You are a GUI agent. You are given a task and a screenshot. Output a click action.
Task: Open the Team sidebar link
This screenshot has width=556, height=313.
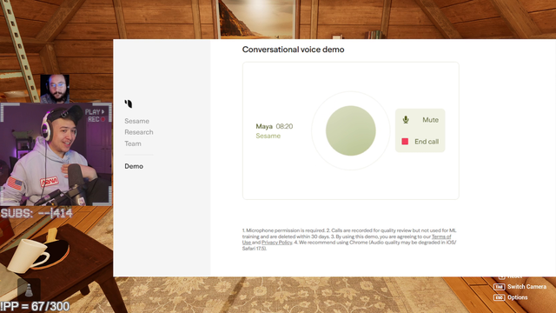click(133, 143)
